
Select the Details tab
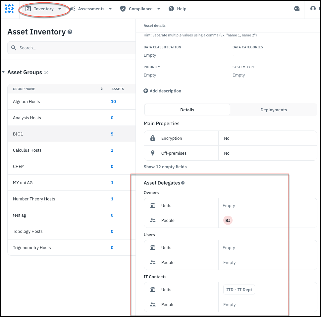(x=187, y=110)
